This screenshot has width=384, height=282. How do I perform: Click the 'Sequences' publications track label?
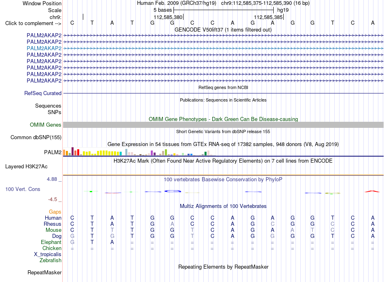(48, 106)
